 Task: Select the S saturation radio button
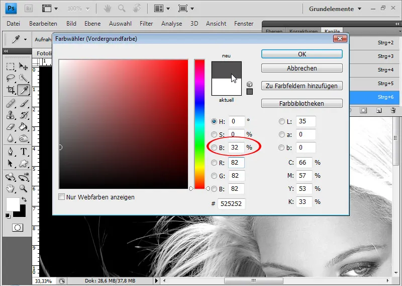pos(214,134)
